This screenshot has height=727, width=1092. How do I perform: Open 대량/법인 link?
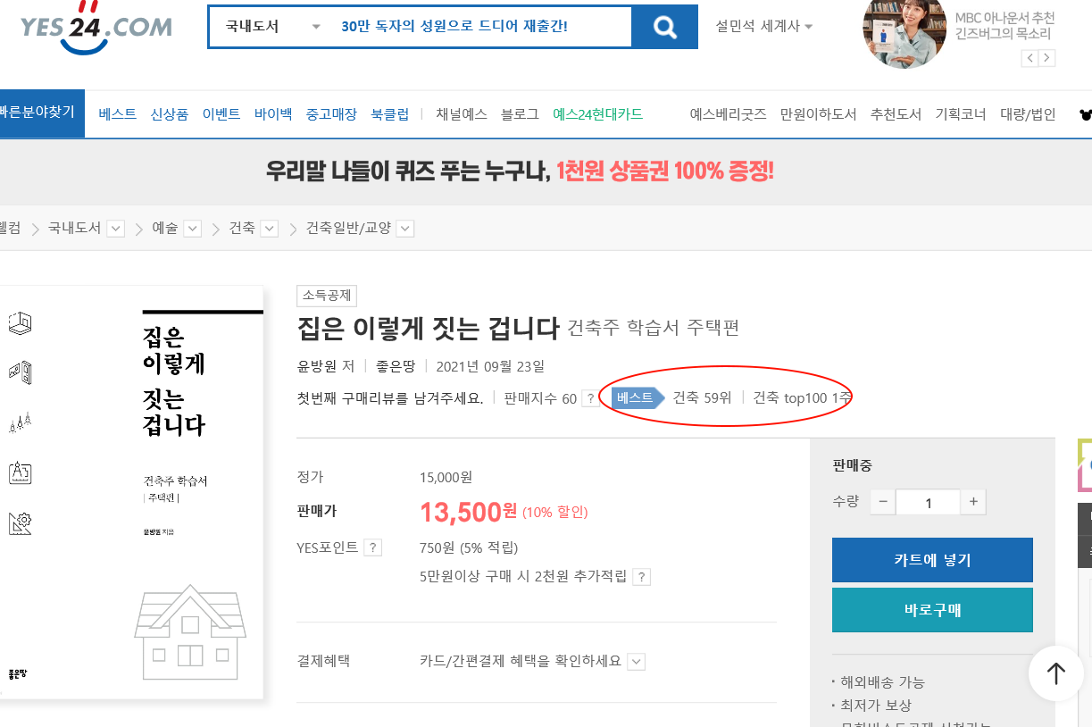(x=1028, y=114)
